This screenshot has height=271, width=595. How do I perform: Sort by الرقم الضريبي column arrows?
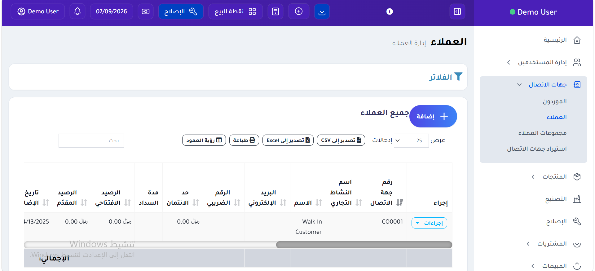tap(237, 203)
